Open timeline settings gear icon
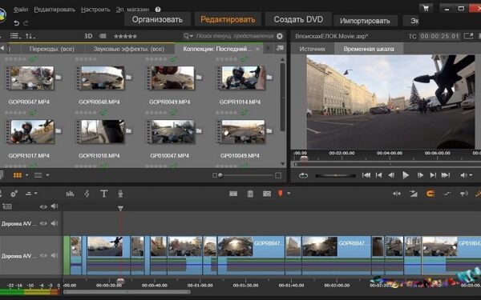This screenshot has height=300, width=481. point(14,194)
